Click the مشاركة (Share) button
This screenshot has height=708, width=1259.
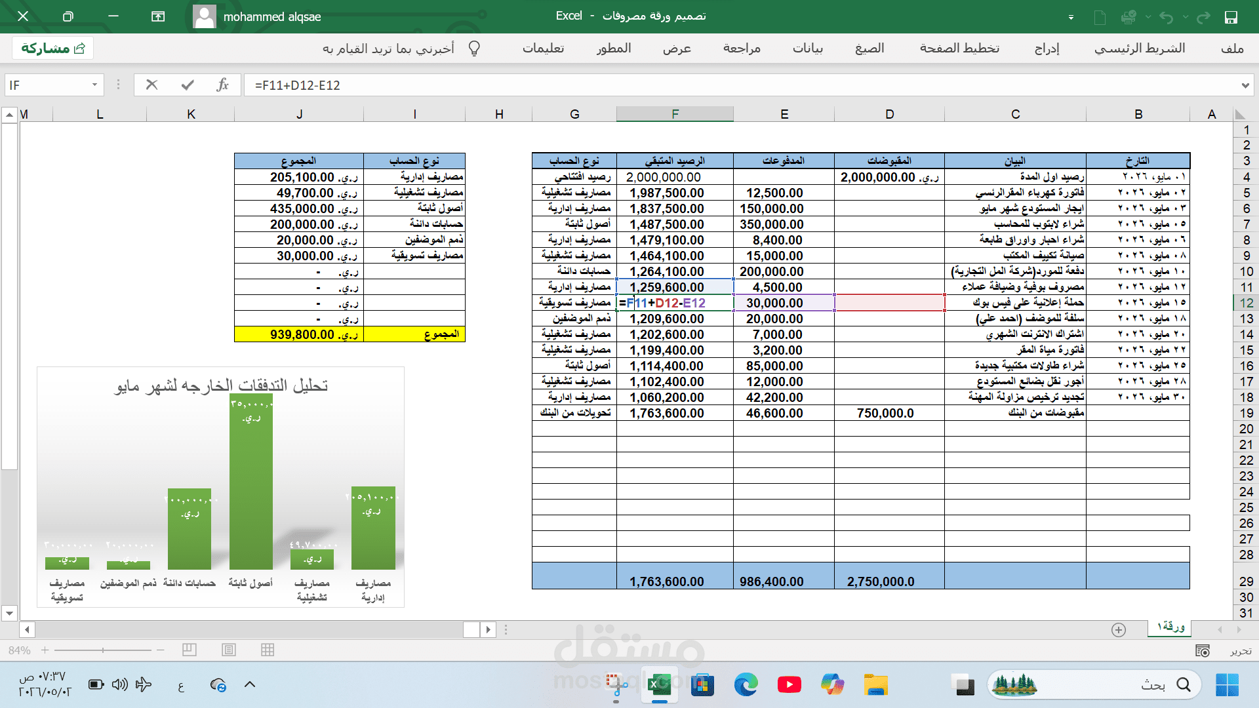coord(53,49)
